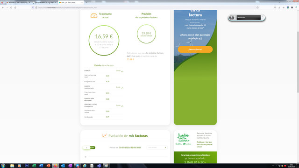The height and width of the screenshot is (168, 299).
Task: Close the Gmail browser tab
Action: [29, 3]
